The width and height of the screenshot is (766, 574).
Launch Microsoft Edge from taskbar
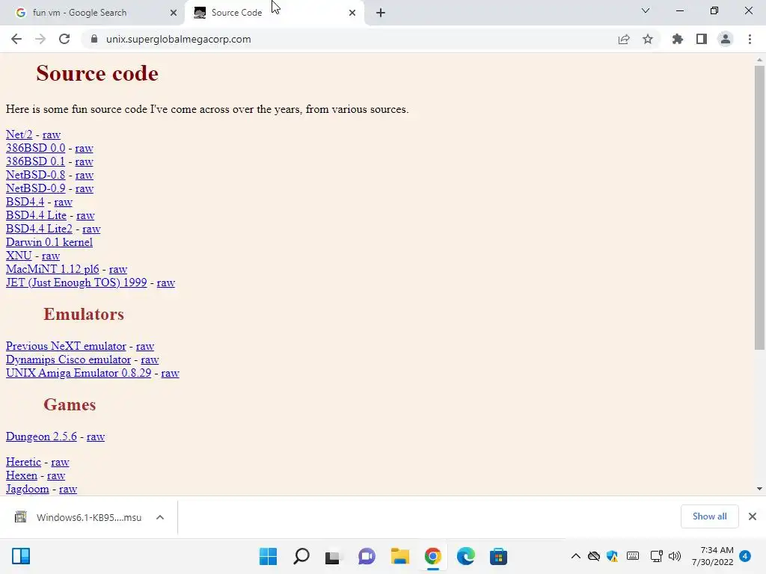tap(465, 556)
